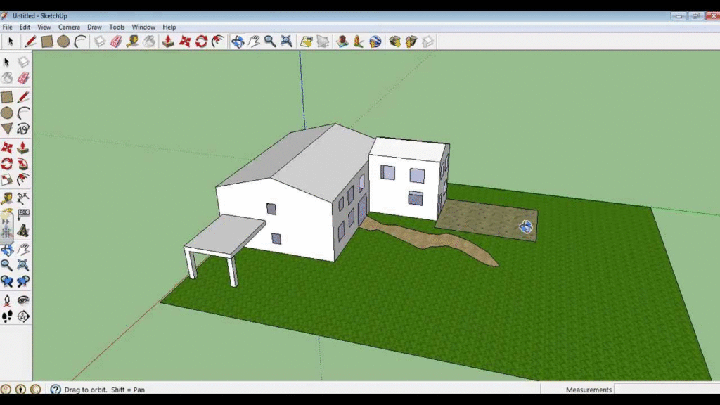
Task: Activate the Walk footprints tool
Action: [7, 316]
